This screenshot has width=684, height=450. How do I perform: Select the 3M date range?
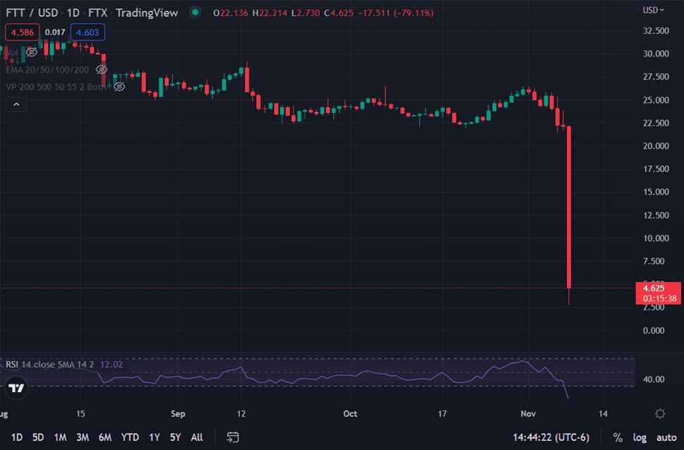pyautogui.click(x=83, y=437)
